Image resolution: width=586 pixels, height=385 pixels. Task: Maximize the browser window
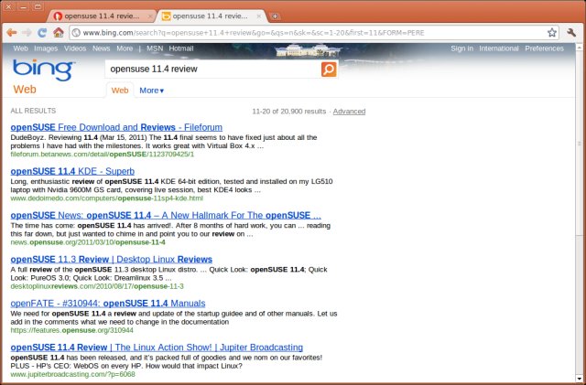click(38, 6)
